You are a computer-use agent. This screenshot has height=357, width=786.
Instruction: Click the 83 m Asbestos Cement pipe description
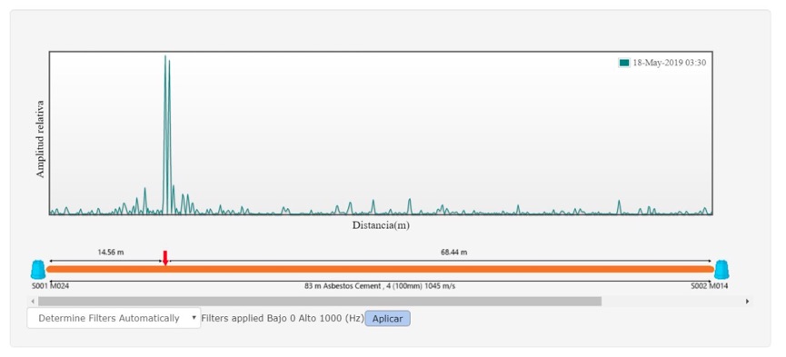coord(380,286)
